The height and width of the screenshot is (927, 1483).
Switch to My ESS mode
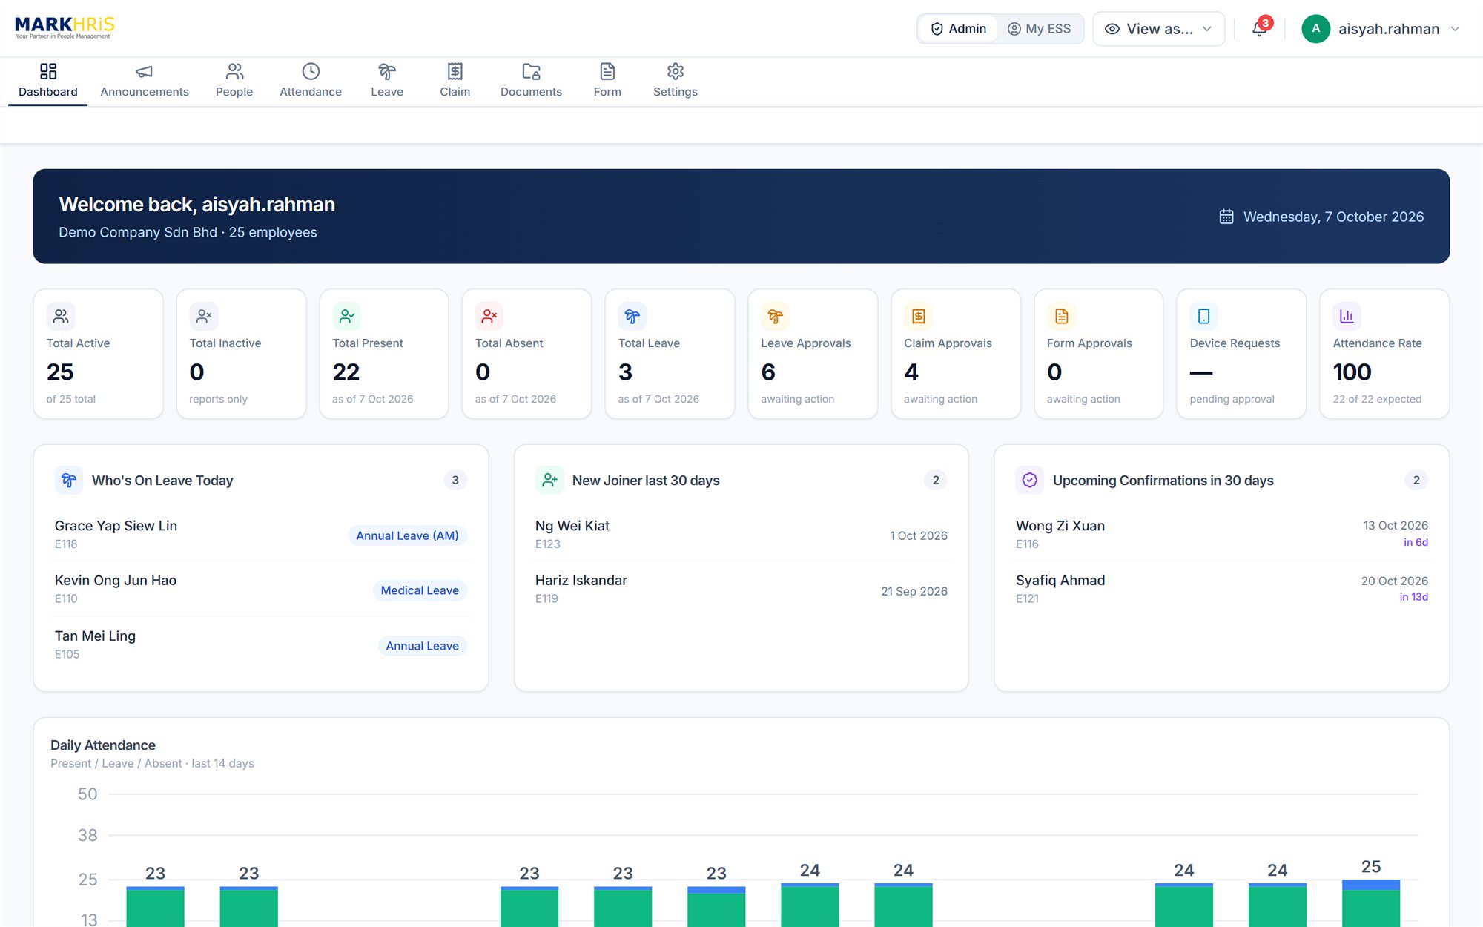pos(1039,29)
